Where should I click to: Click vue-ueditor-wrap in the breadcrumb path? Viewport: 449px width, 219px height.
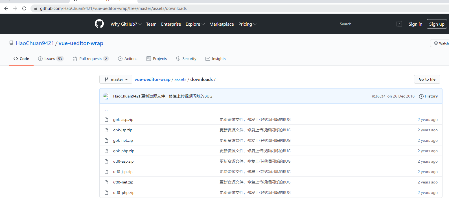point(152,79)
